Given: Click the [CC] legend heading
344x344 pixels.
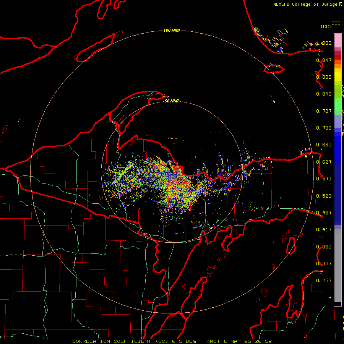Looking at the screenshot, I should click(x=326, y=26).
